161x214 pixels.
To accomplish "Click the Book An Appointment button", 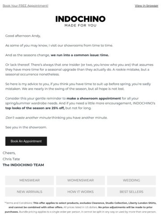I will coord(26,141).
